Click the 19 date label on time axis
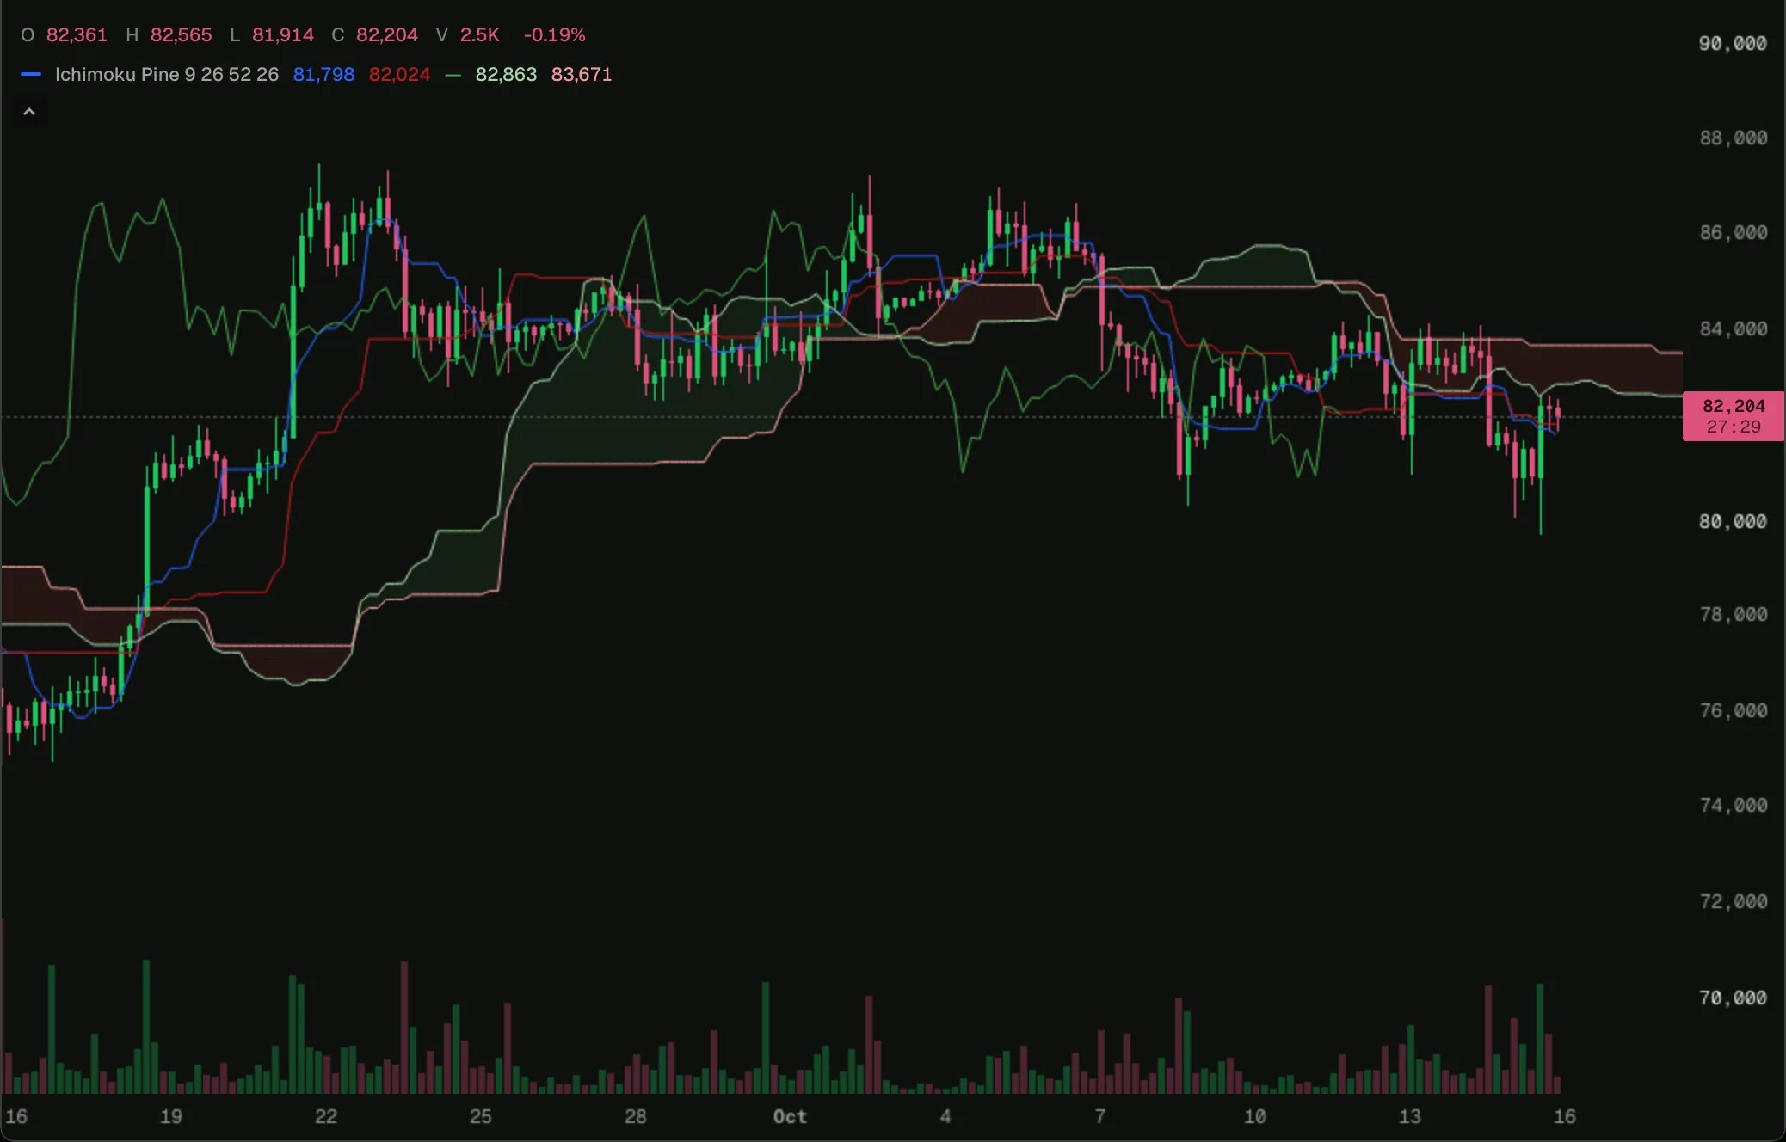The image size is (1786, 1142). (171, 1117)
